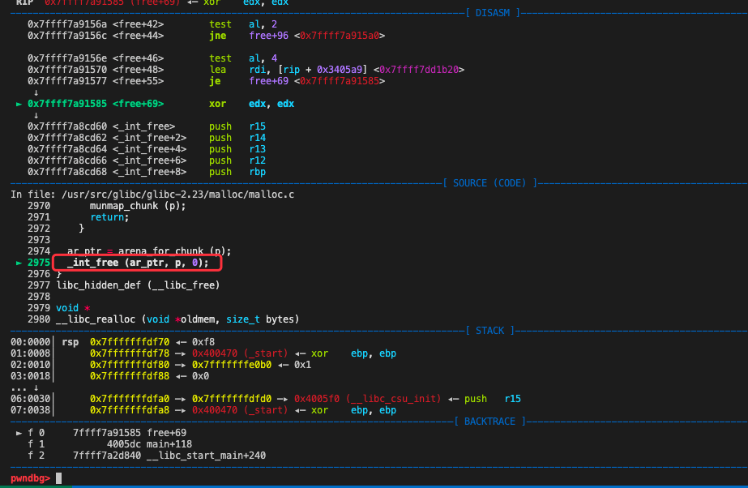Select the jne free+96 instruction line
Screen dimensions: 748x488
click(x=206, y=36)
